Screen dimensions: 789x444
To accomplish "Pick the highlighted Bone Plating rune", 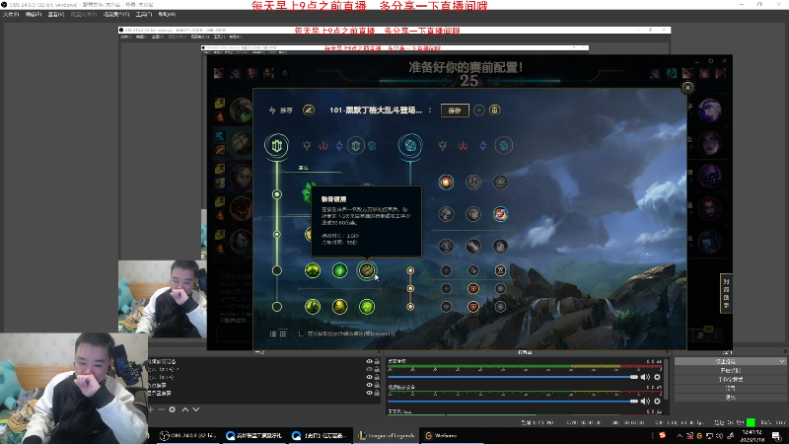I will (x=367, y=270).
